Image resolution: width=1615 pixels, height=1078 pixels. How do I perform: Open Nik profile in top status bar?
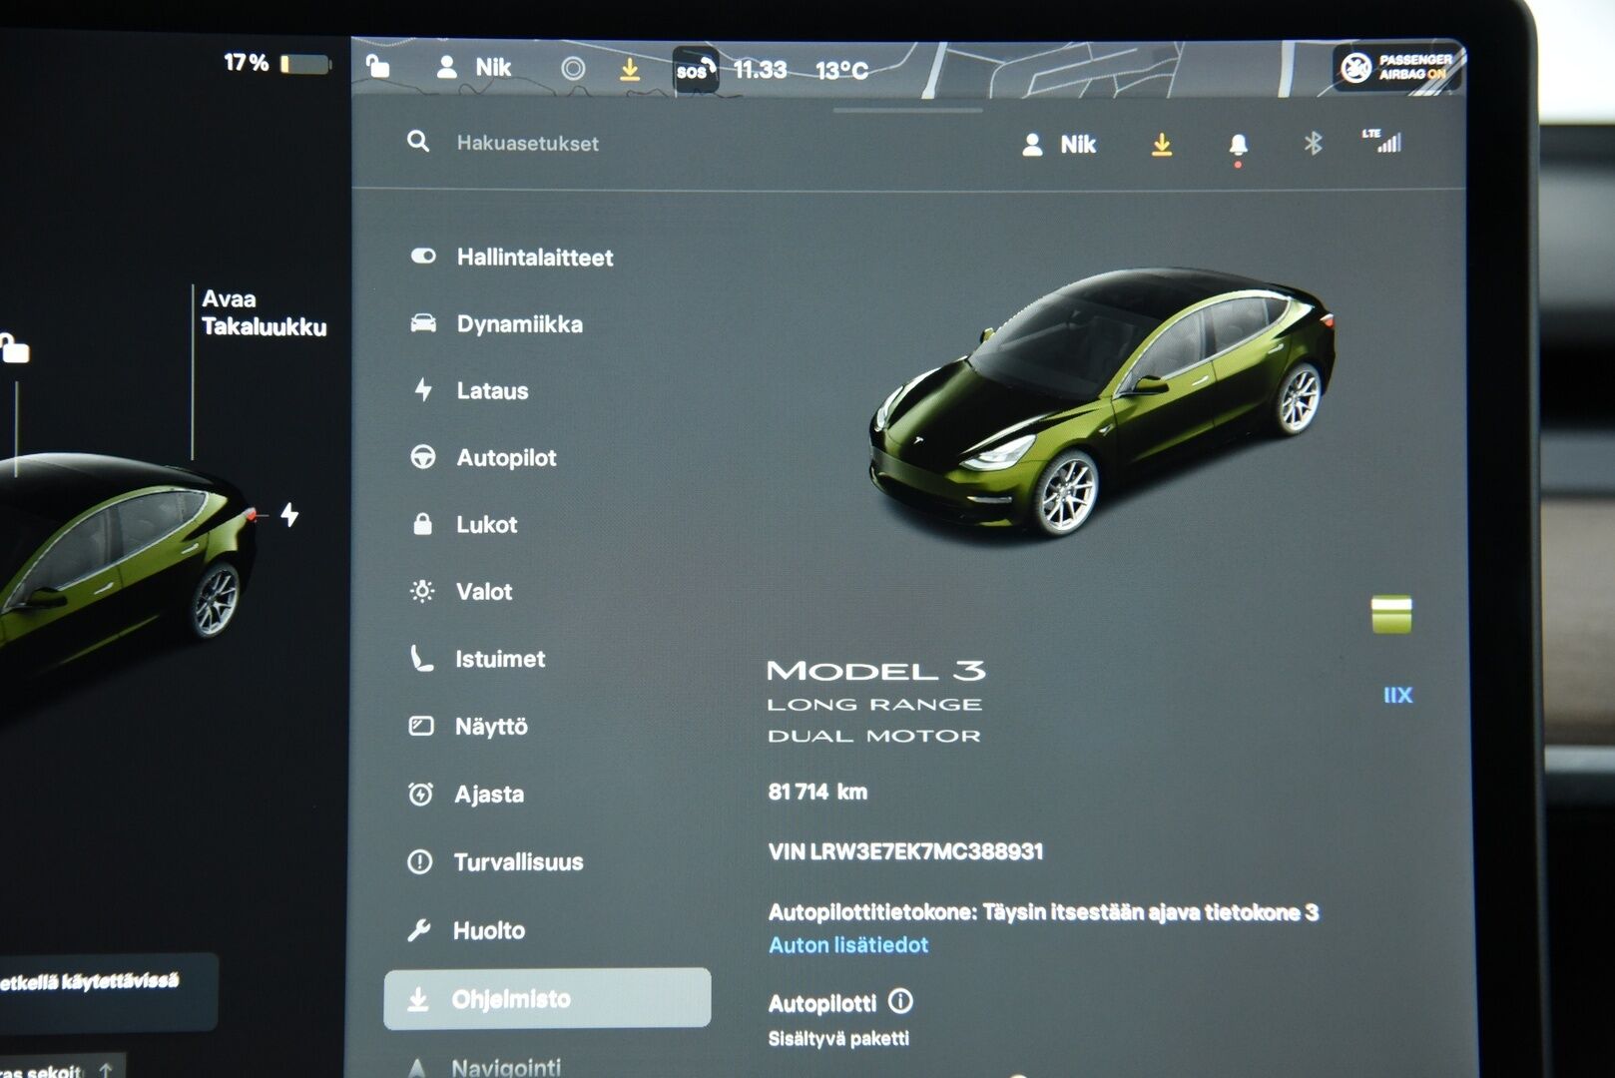pos(474,67)
